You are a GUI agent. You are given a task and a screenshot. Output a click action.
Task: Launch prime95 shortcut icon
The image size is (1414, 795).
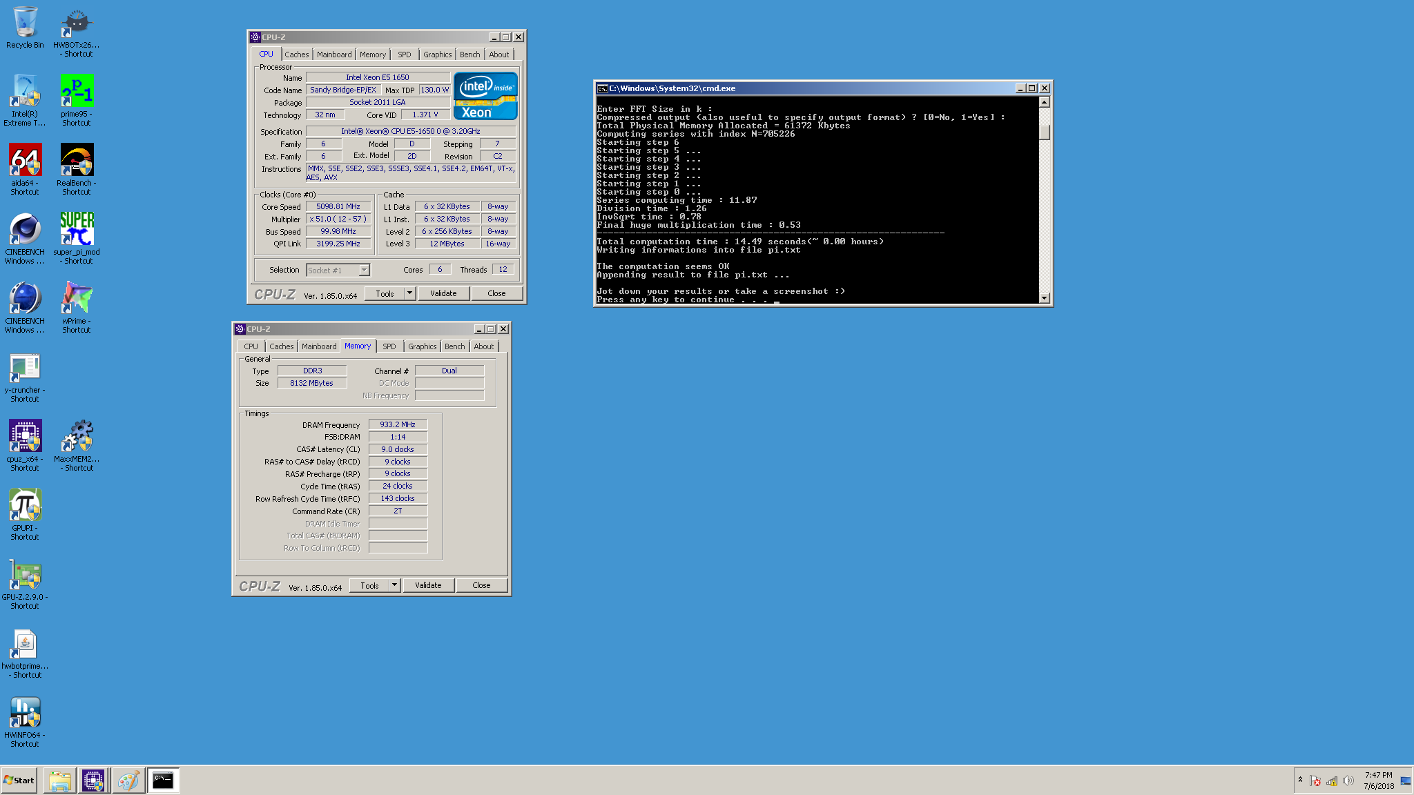[77, 101]
